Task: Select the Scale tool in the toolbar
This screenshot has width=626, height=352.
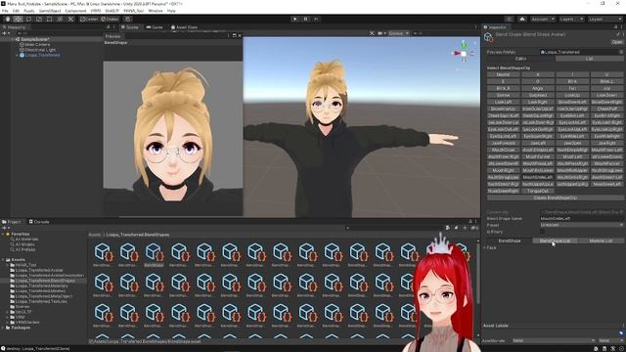Action: pos(39,19)
